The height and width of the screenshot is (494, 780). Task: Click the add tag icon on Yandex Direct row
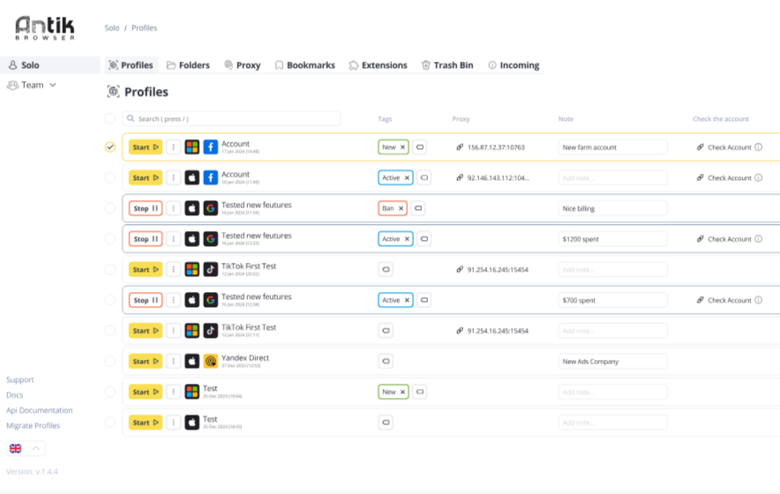point(386,362)
